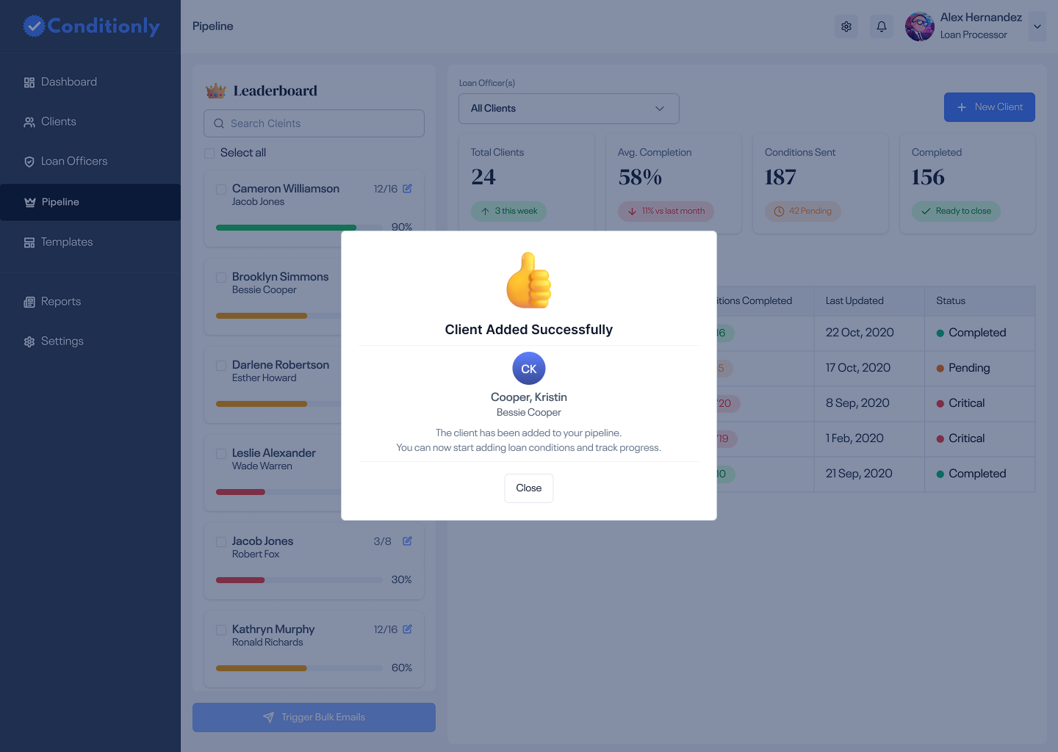The image size is (1058, 752).
Task: Switch to the Pipeline section
Action: (x=60, y=202)
